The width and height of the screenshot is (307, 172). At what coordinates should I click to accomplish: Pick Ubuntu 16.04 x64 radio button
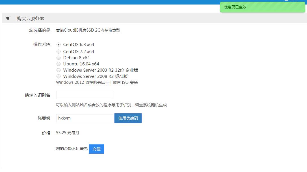pos(58,64)
